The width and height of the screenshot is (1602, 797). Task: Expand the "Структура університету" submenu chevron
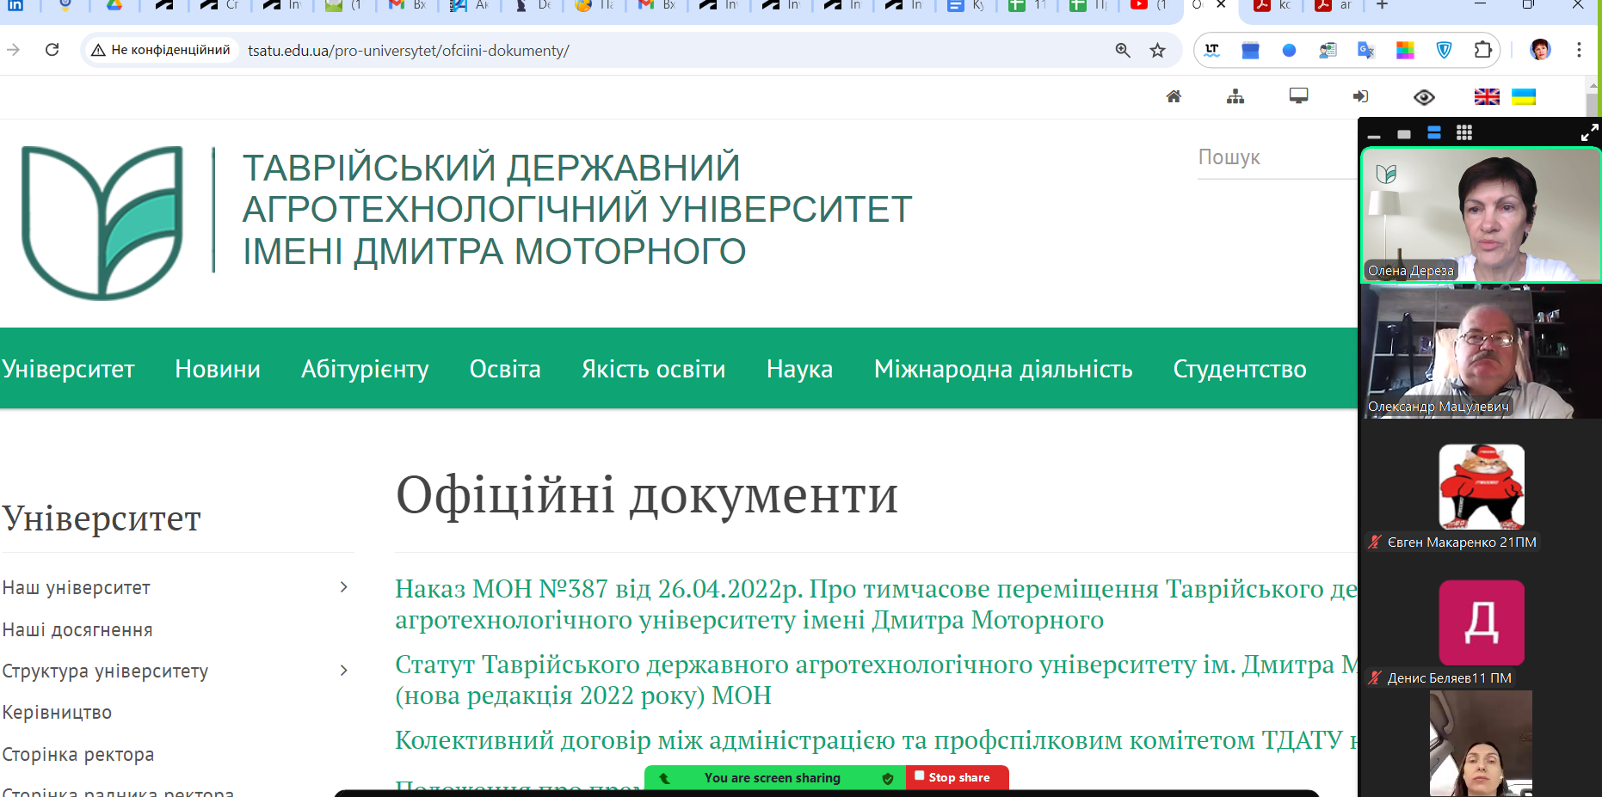pyautogui.click(x=343, y=671)
